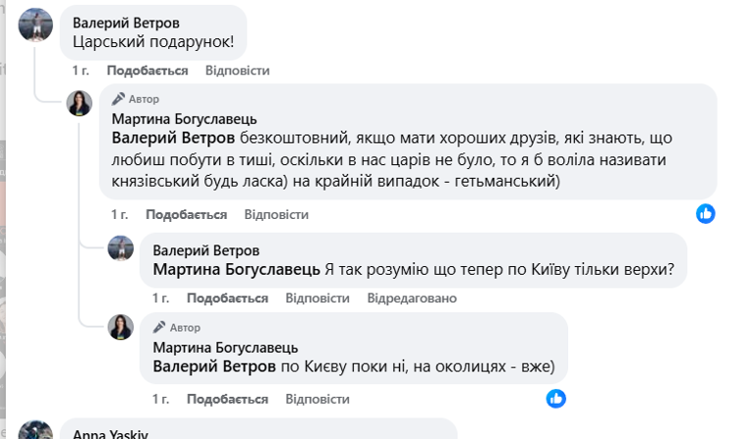The width and height of the screenshot is (749, 439).
Task: Open the Валерий Ветров author name on the top comment
Action: point(126,23)
